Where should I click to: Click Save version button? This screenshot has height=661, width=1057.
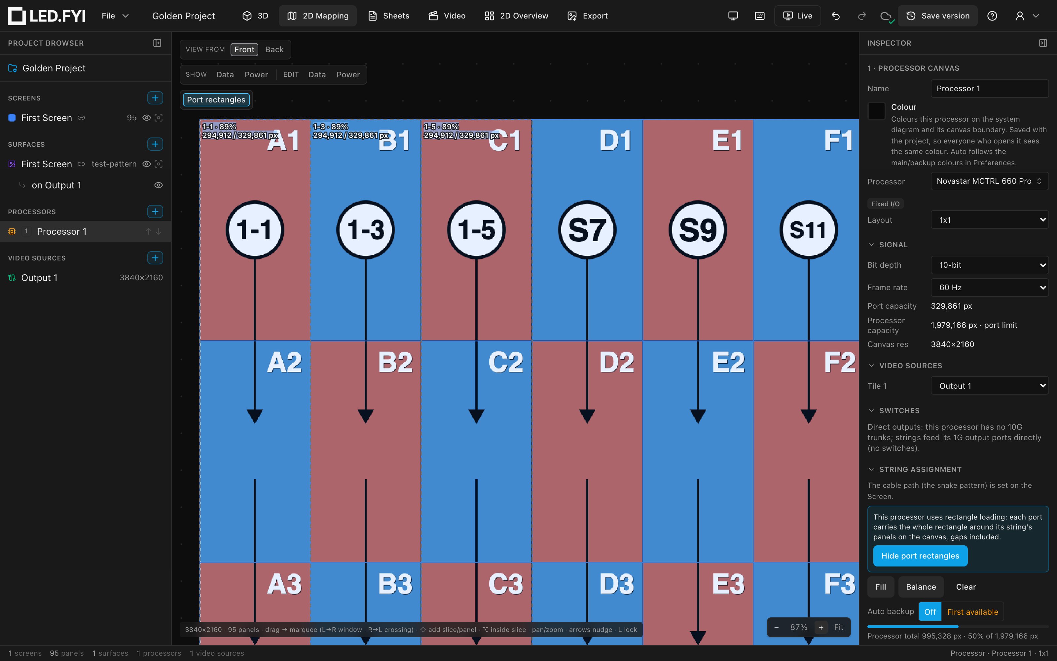click(937, 16)
